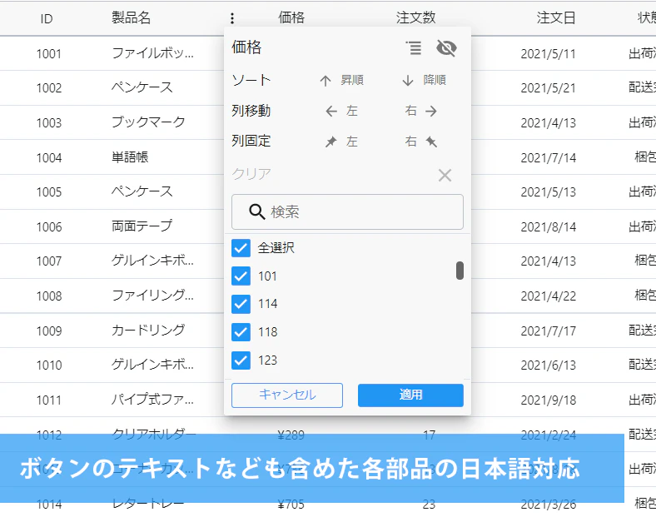Hide the 価格 column with the eye-slash icon
The width and height of the screenshot is (656, 517).
tap(446, 48)
